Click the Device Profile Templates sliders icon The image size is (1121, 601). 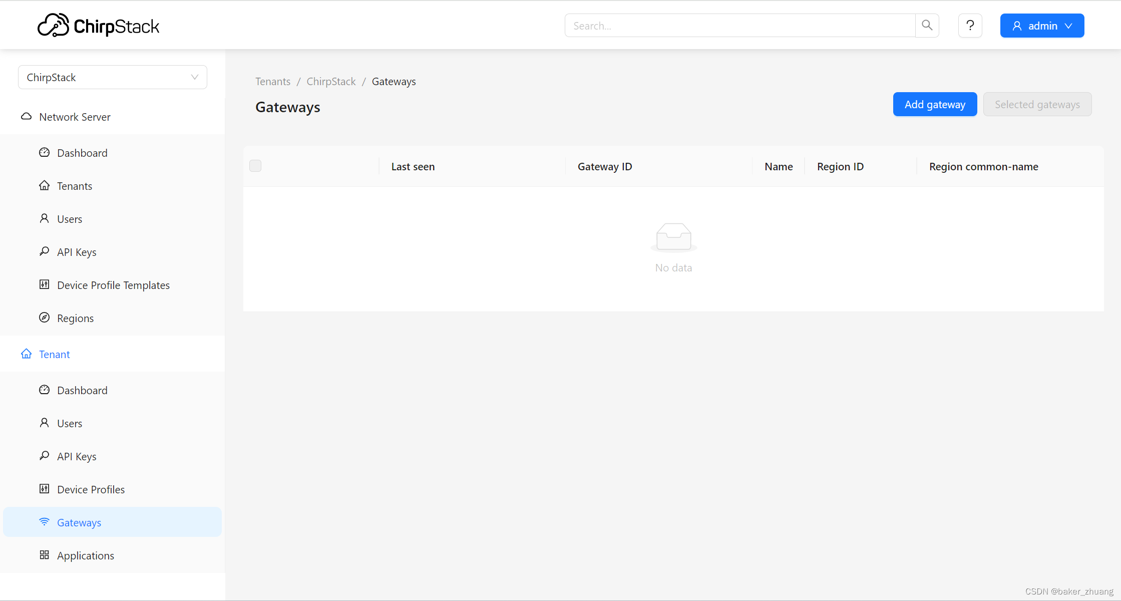click(x=45, y=284)
